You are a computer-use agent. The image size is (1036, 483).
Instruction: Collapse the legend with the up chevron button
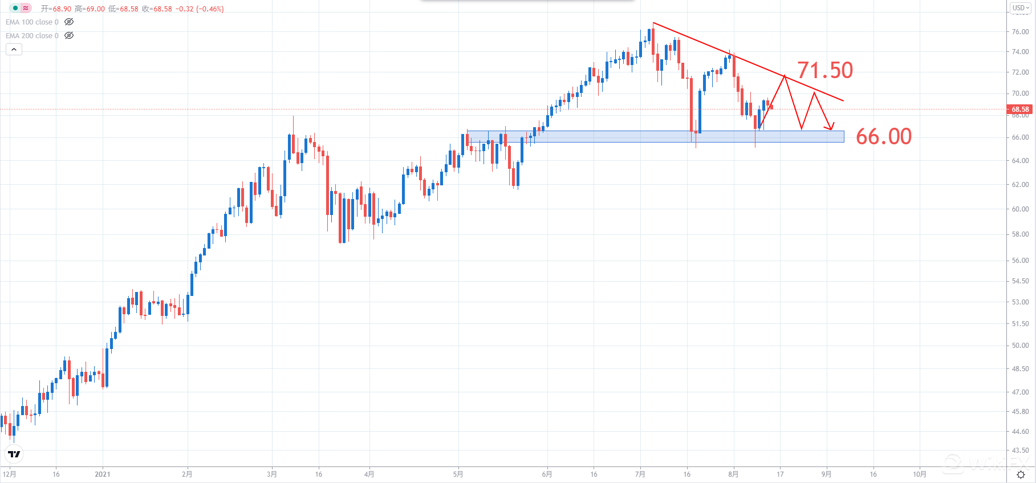click(x=14, y=49)
